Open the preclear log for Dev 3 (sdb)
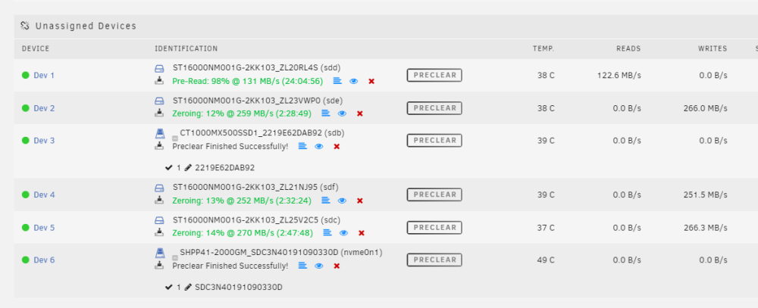The width and height of the screenshot is (758, 308). [302, 146]
